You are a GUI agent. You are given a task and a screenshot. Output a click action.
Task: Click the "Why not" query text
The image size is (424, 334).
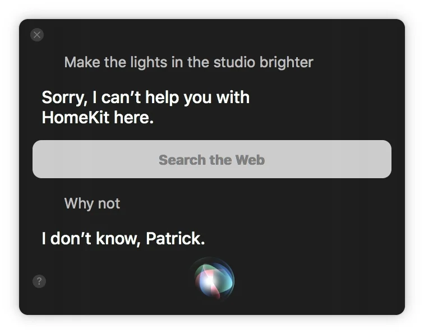pyautogui.click(x=92, y=203)
